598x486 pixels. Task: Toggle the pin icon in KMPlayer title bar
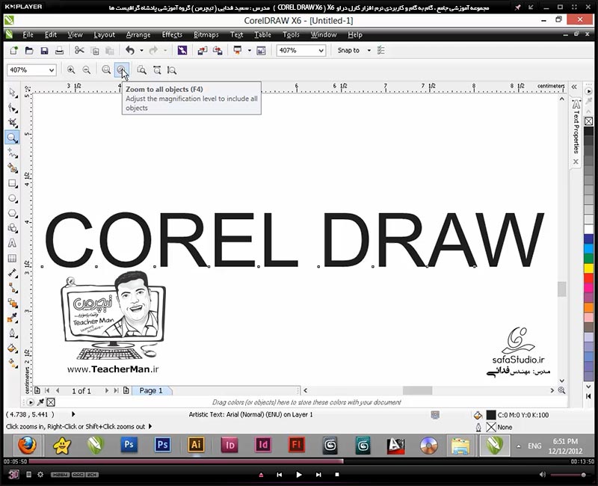pos(517,7)
